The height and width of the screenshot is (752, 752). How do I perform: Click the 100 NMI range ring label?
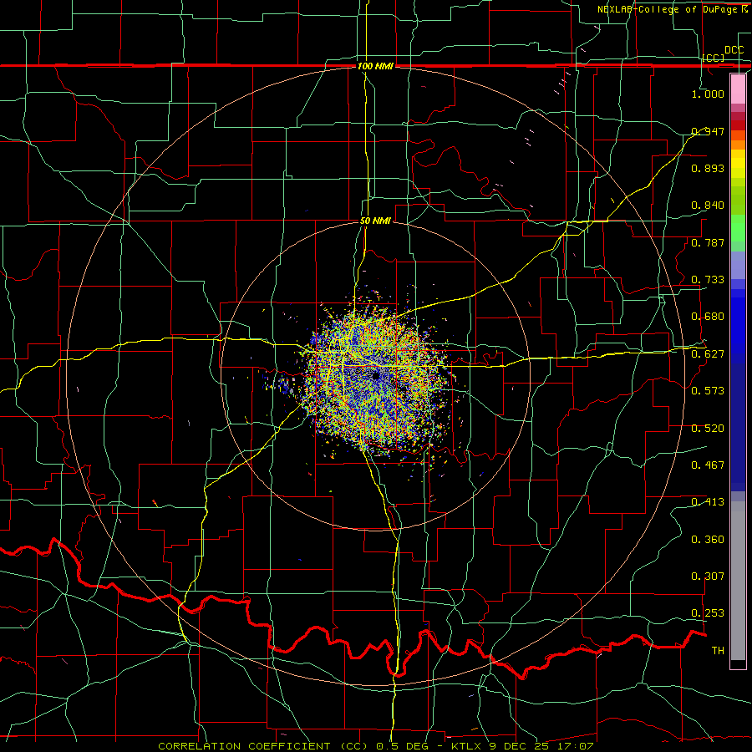(x=375, y=66)
